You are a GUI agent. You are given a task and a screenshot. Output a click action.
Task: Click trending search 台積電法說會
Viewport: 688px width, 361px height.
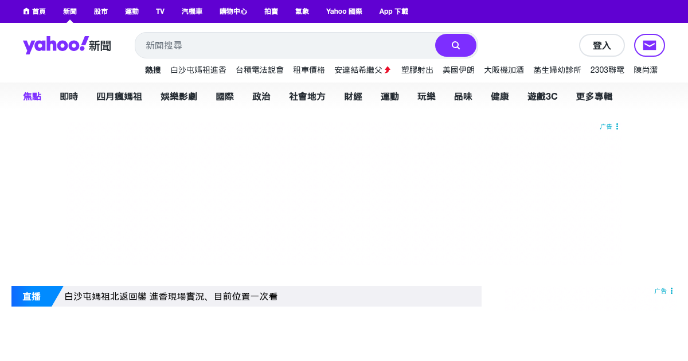tap(260, 70)
